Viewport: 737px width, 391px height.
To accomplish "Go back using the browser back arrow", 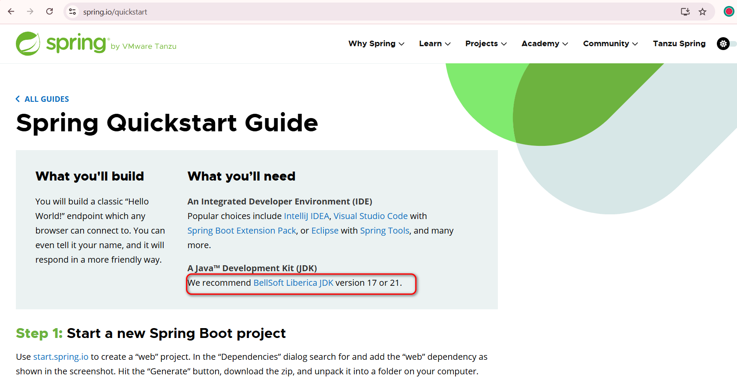I will click(x=11, y=12).
